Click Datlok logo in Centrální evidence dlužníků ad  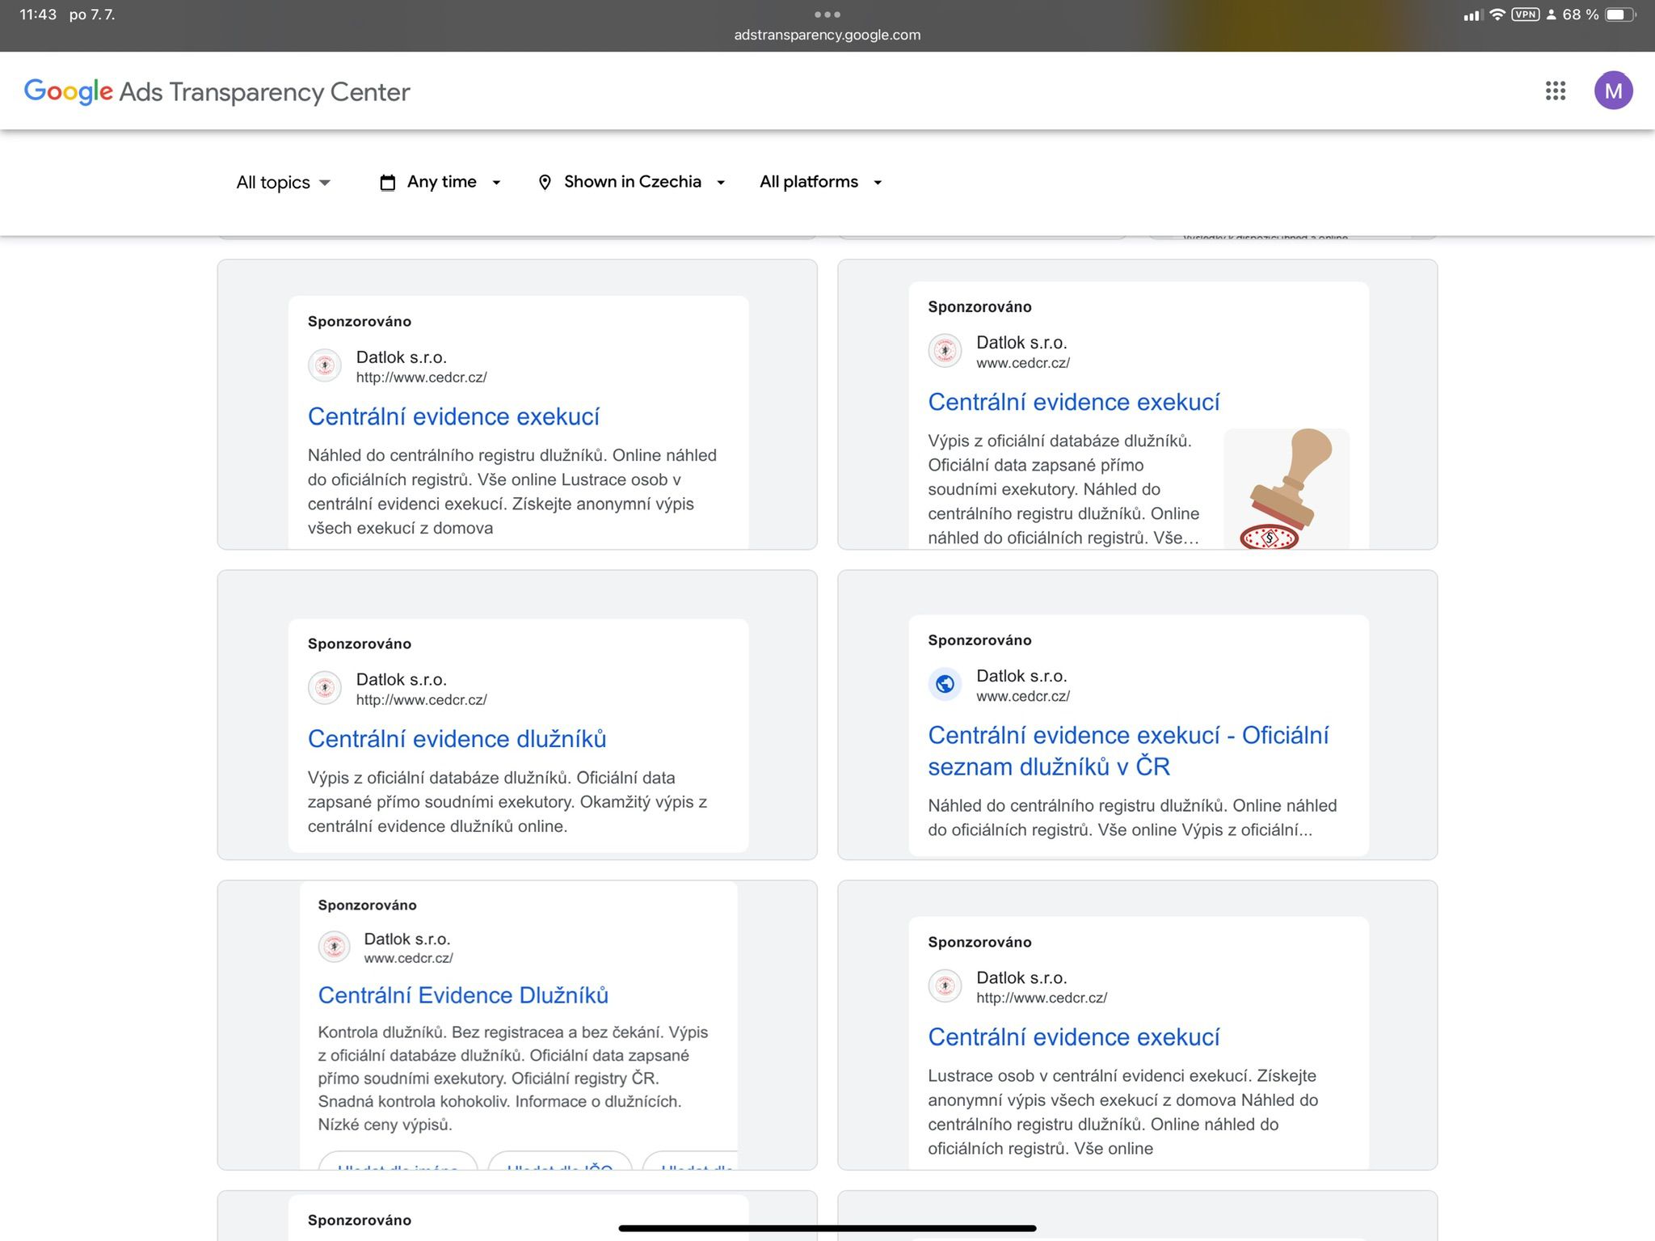325,688
